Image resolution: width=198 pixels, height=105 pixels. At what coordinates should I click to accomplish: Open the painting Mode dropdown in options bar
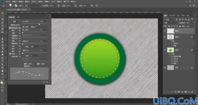[32, 6]
